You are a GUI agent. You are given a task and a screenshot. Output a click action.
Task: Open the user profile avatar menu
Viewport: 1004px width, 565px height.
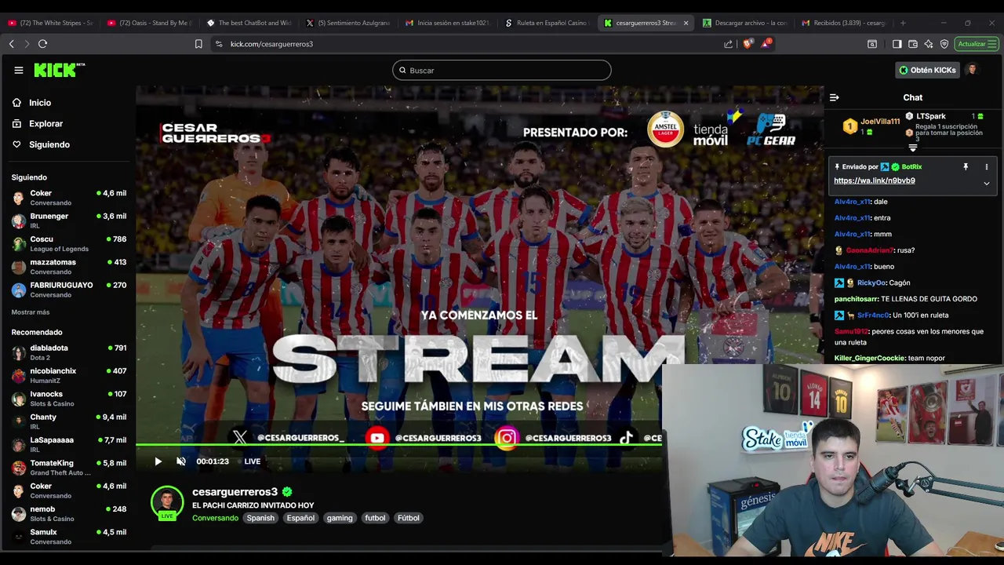tap(972, 70)
